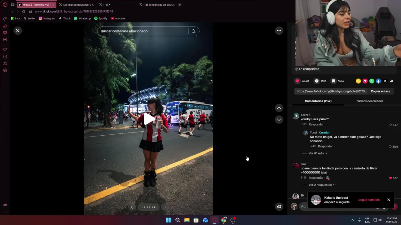Open Opera sidebar history clock icon

pos(5,57)
